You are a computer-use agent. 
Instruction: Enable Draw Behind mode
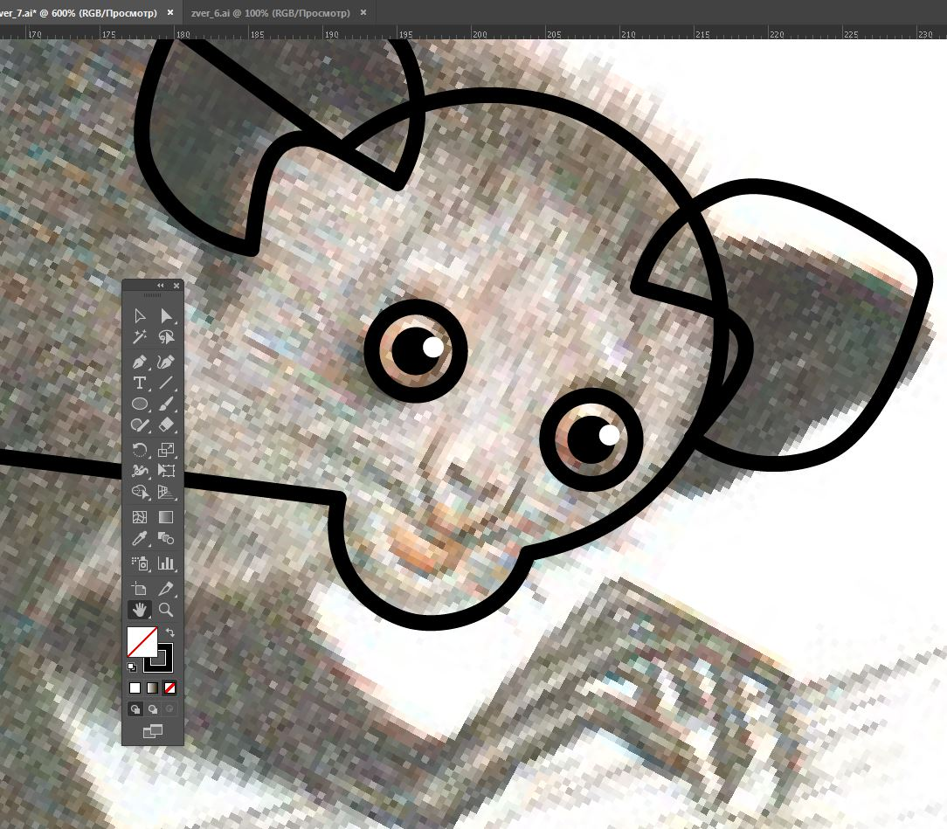tap(153, 708)
